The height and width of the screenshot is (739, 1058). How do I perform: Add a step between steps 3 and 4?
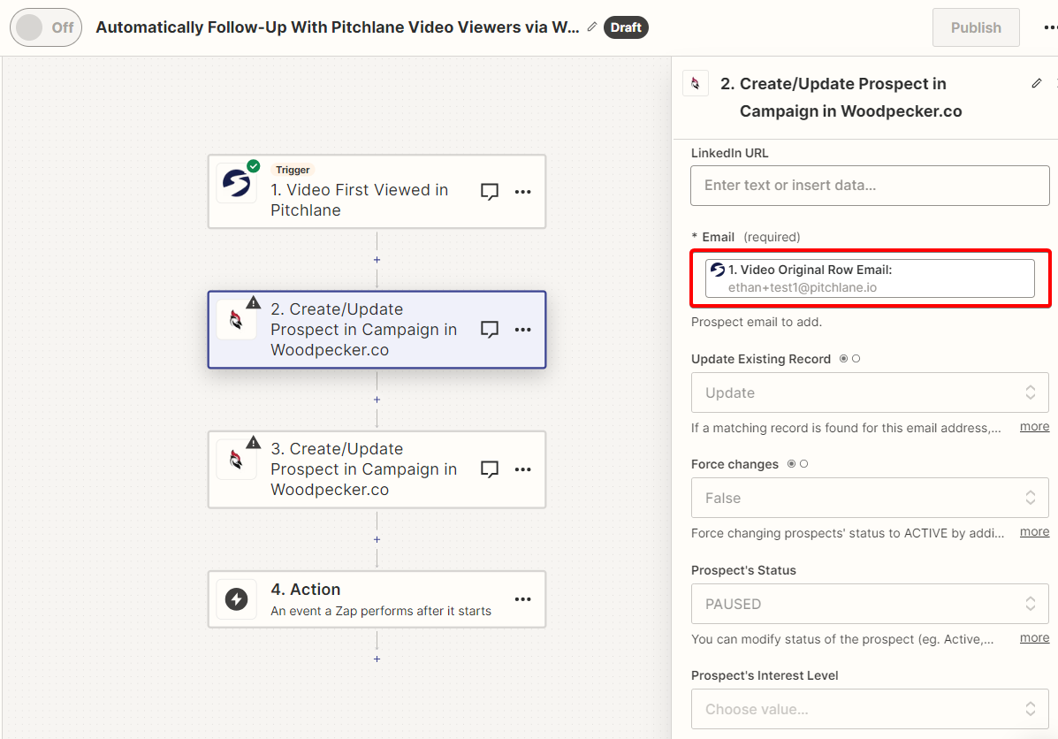377,539
